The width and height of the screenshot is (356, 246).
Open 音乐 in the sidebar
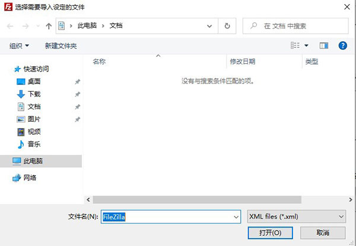point(29,144)
